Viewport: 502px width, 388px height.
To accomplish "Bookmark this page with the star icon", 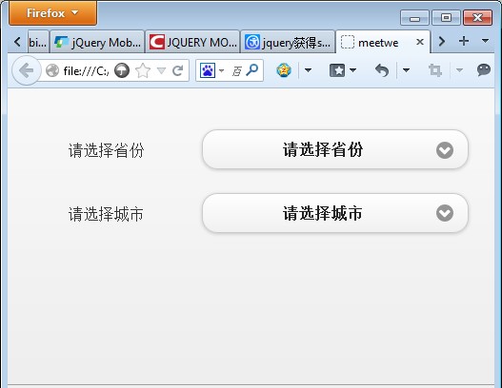I will click(x=143, y=70).
